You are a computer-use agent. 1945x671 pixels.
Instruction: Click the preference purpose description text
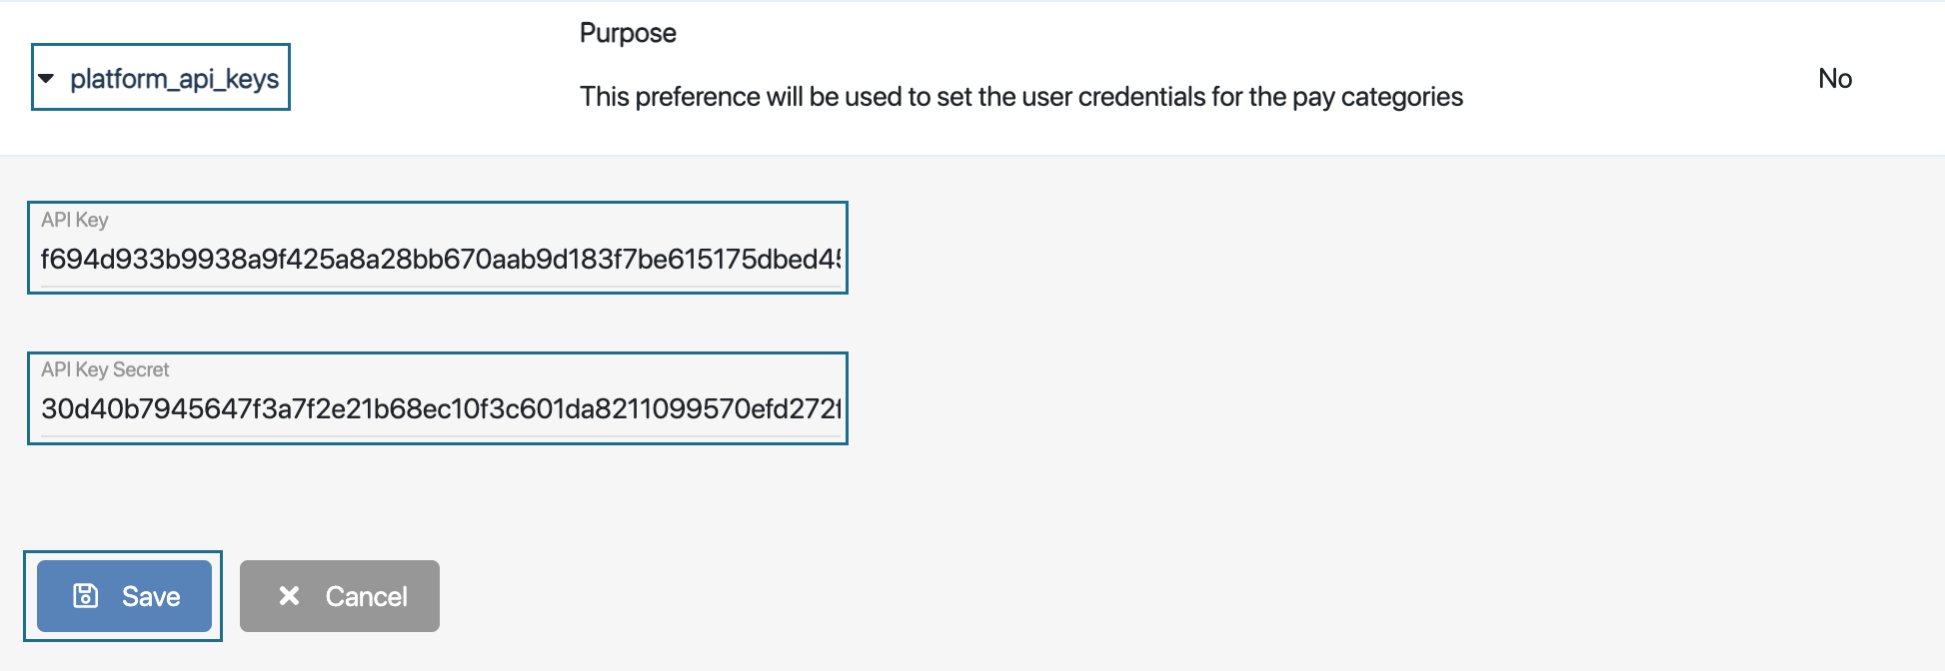(x=1020, y=97)
